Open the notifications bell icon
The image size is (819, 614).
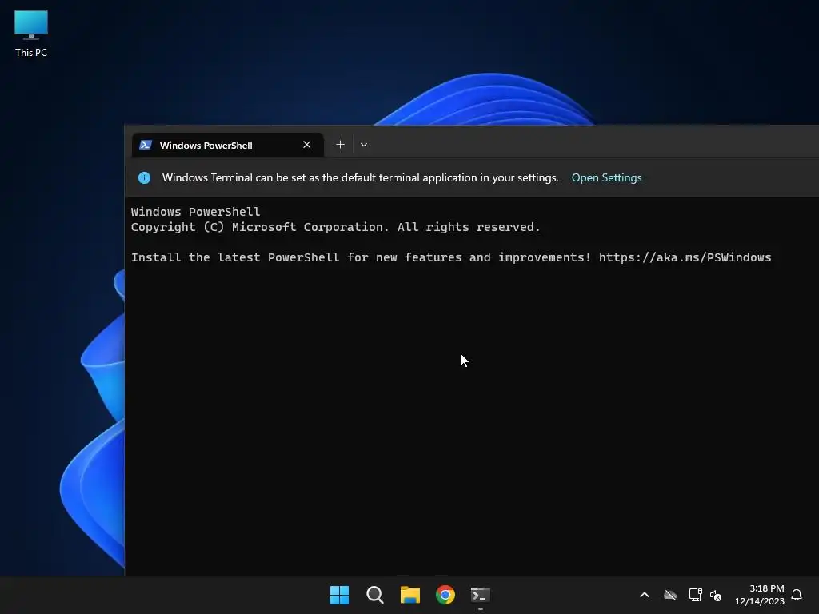click(797, 595)
